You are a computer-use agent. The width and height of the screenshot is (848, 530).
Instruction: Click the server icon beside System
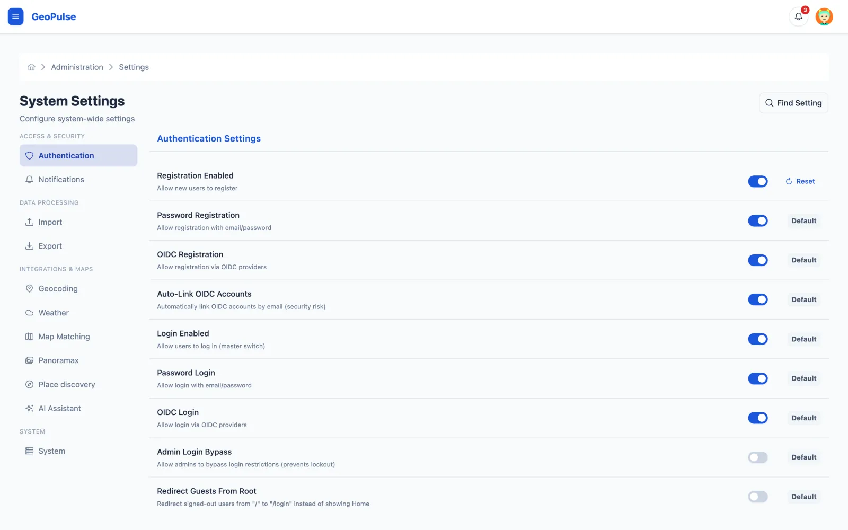[x=30, y=451]
